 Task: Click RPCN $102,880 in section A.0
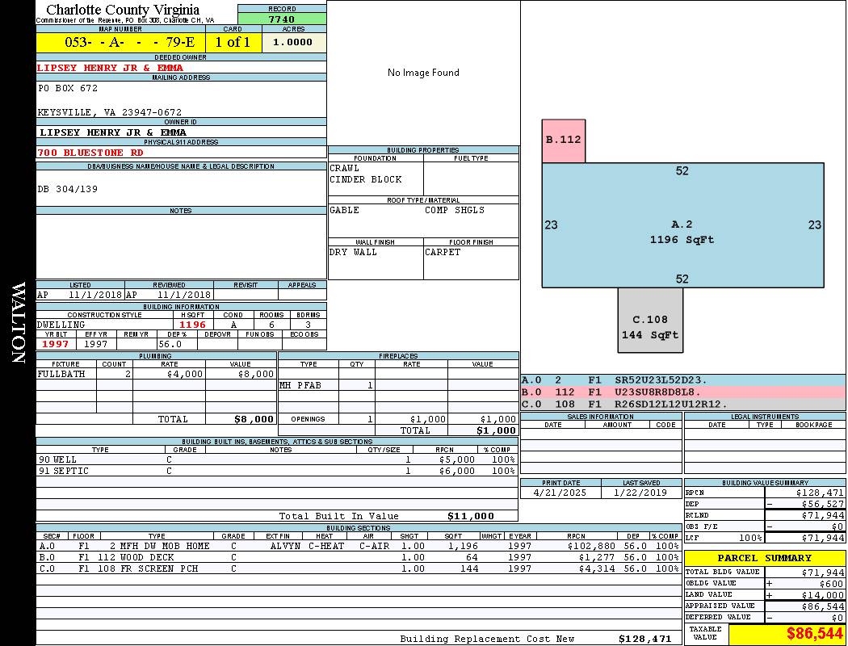pos(592,546)
